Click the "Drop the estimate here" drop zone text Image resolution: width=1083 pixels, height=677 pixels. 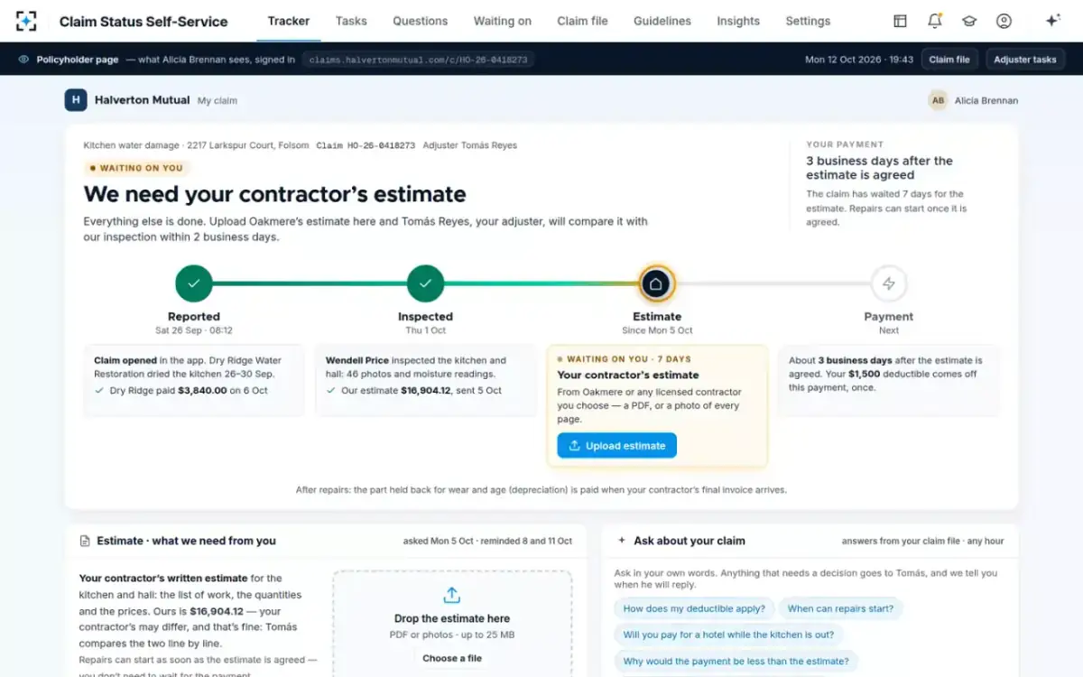point(452,618)
